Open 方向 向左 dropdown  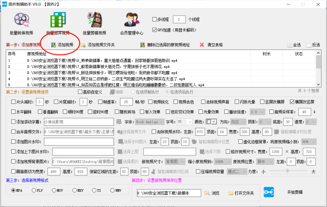click(x=238, y=122)
